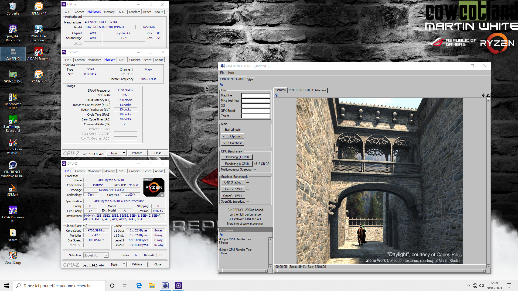Open the Corbeille recycle bin icon
Image resolution: width=518 pixels, height=291 pixels.
[x=13, y=8]
